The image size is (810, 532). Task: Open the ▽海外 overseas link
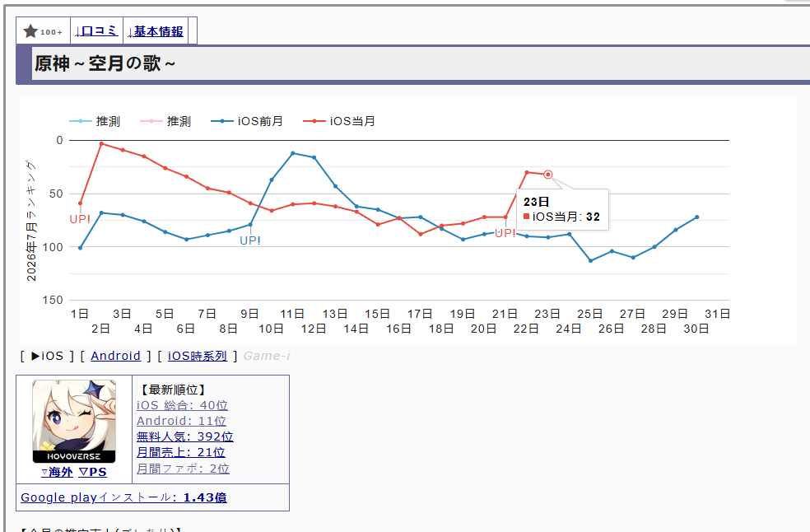(x=57, y=472)
